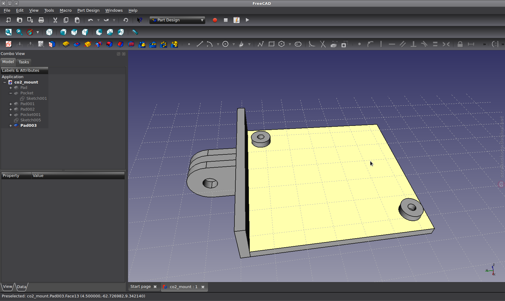Click the Fit all view icon

[x=8, y=32]
